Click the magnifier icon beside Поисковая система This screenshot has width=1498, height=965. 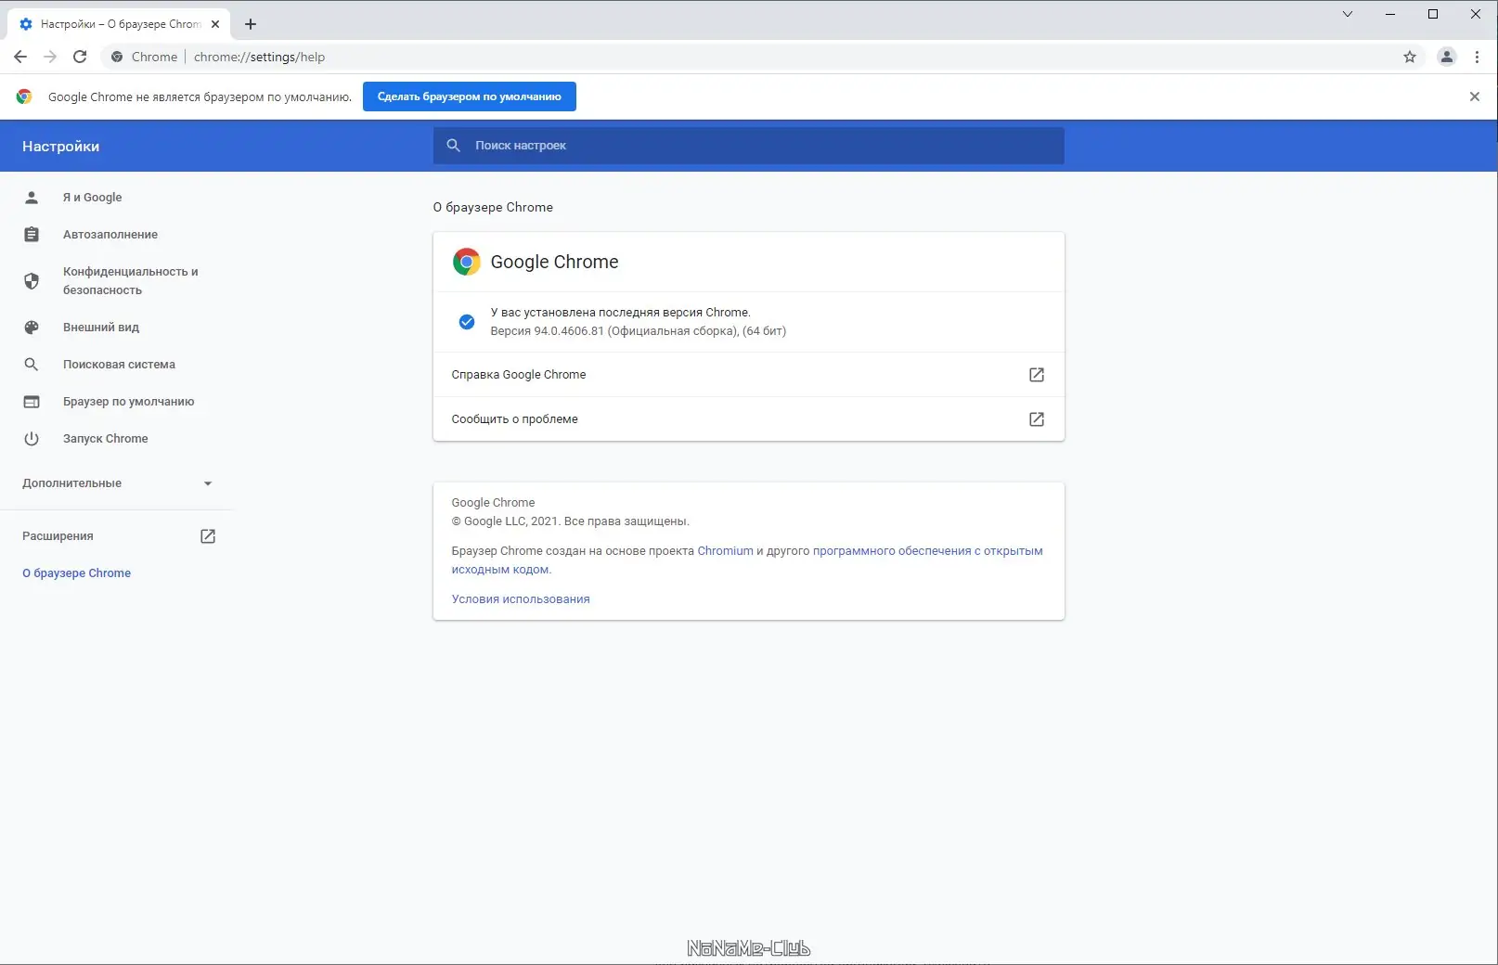(32, 365)
